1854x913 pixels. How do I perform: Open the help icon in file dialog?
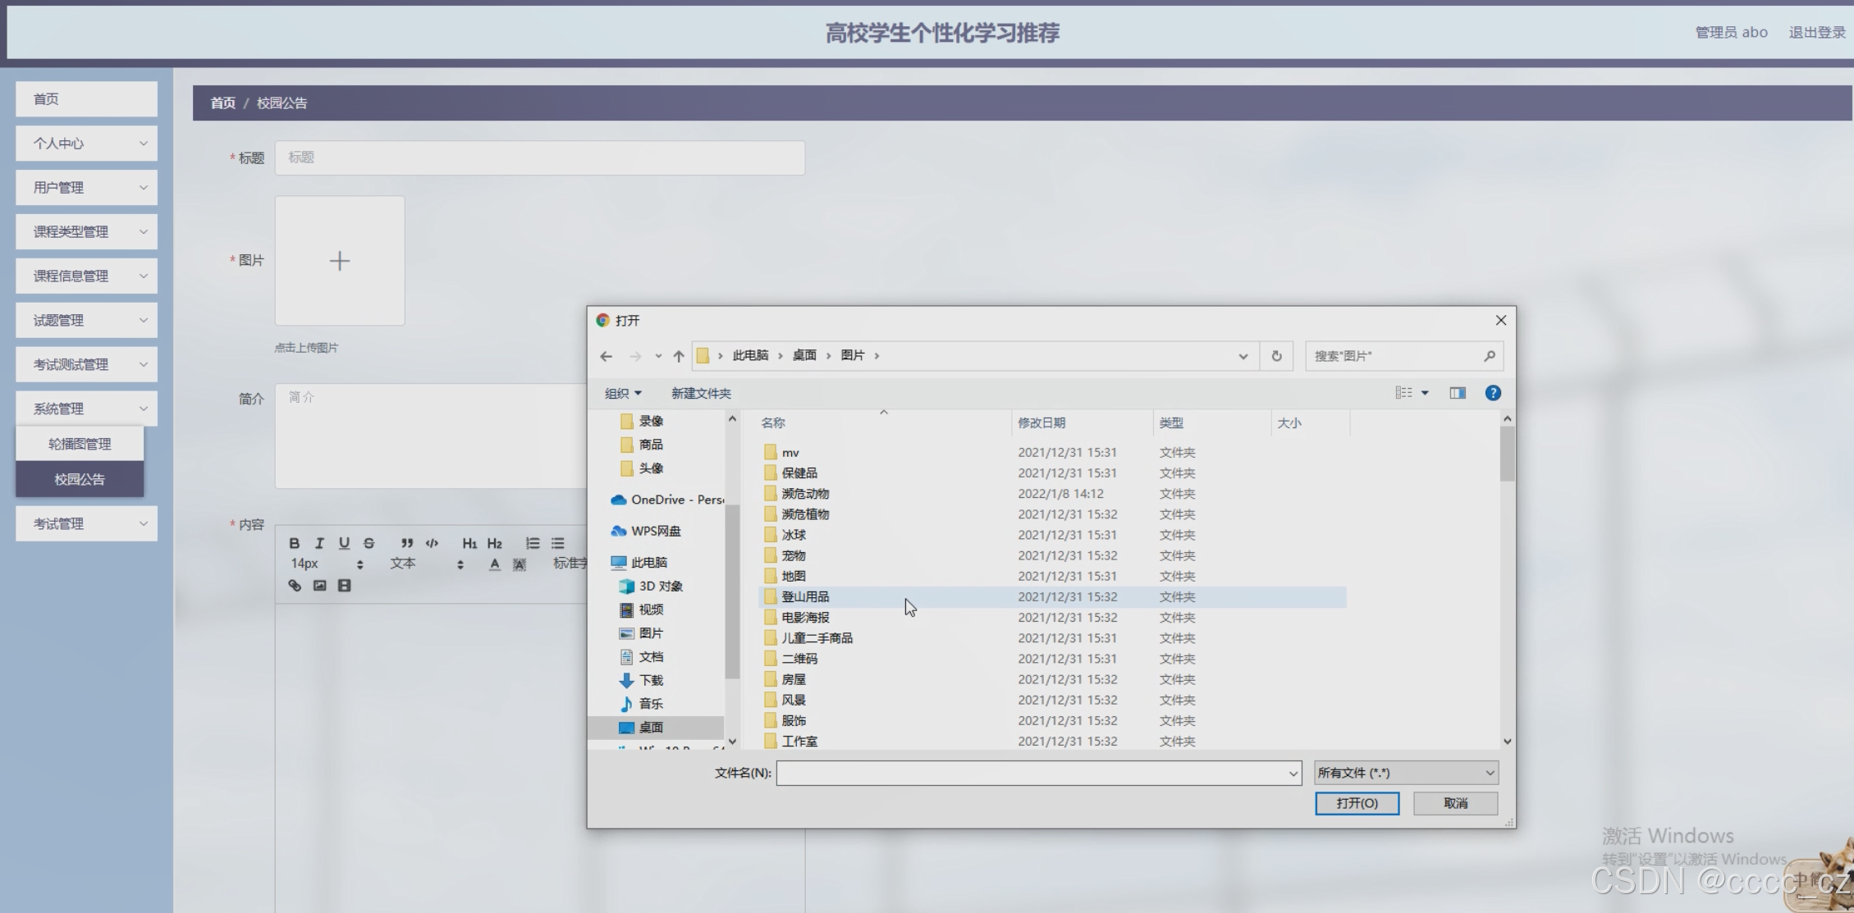coord(1493,393)
